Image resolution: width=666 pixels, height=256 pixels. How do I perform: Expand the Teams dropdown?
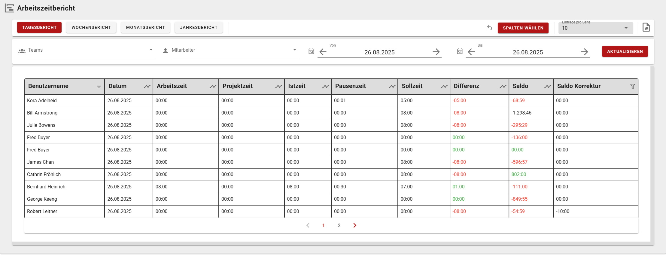tap(151, 50)
